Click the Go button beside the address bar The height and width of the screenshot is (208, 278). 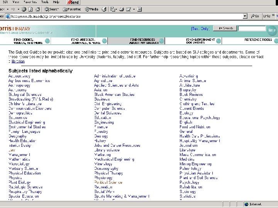[255, 16]
